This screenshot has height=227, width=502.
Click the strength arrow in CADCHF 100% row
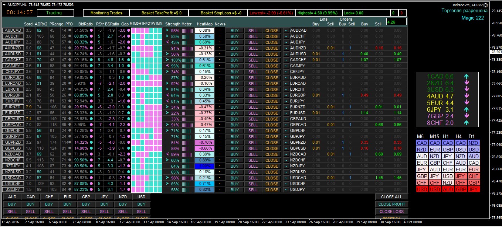point(167,60)
